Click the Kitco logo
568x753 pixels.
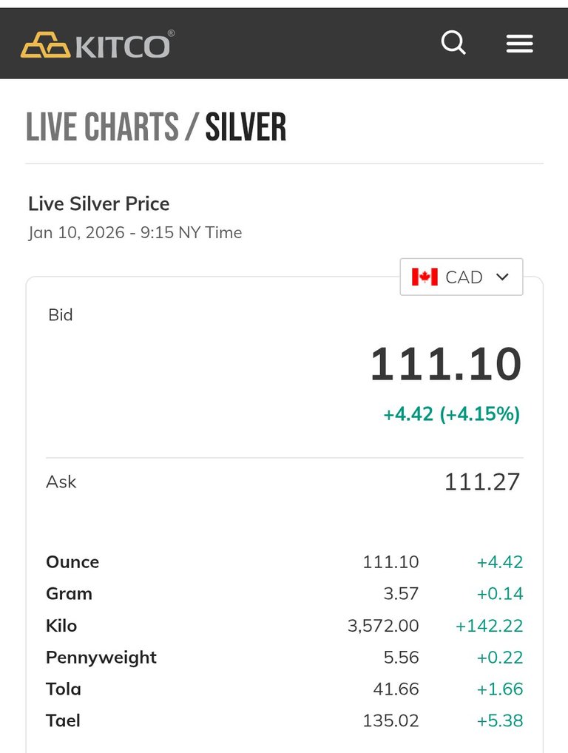[97, 46]
